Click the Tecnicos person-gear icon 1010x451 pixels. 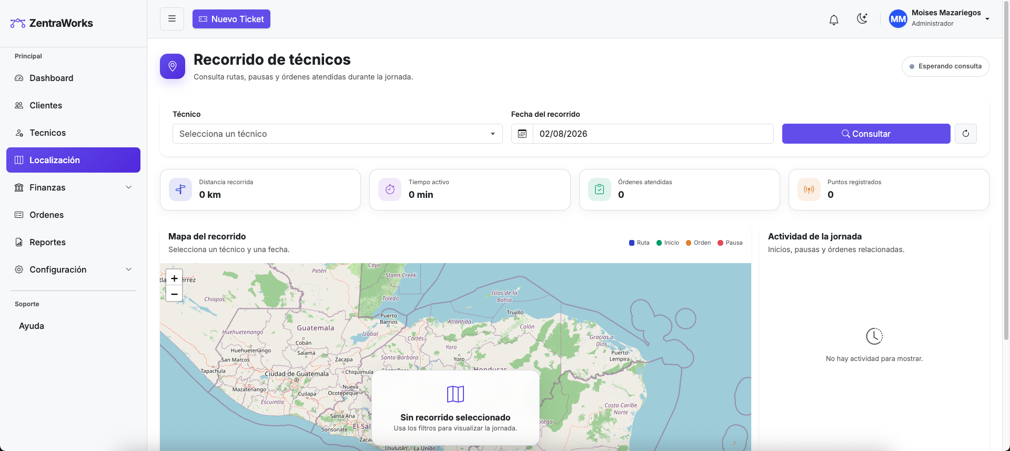pos(19,133)
